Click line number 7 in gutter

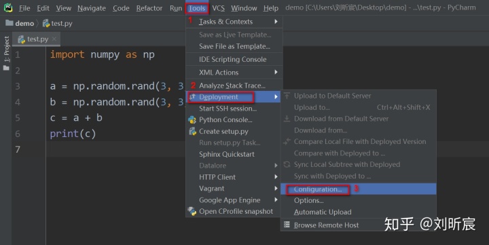click(x=18, y=149)
